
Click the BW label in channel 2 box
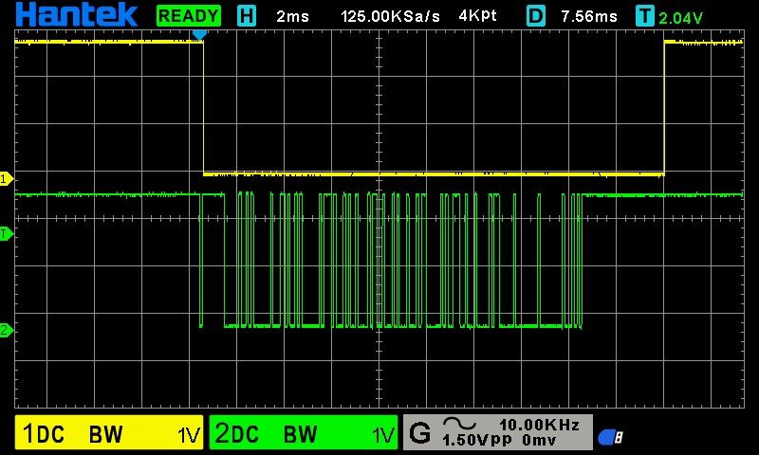tap(300, 435)
